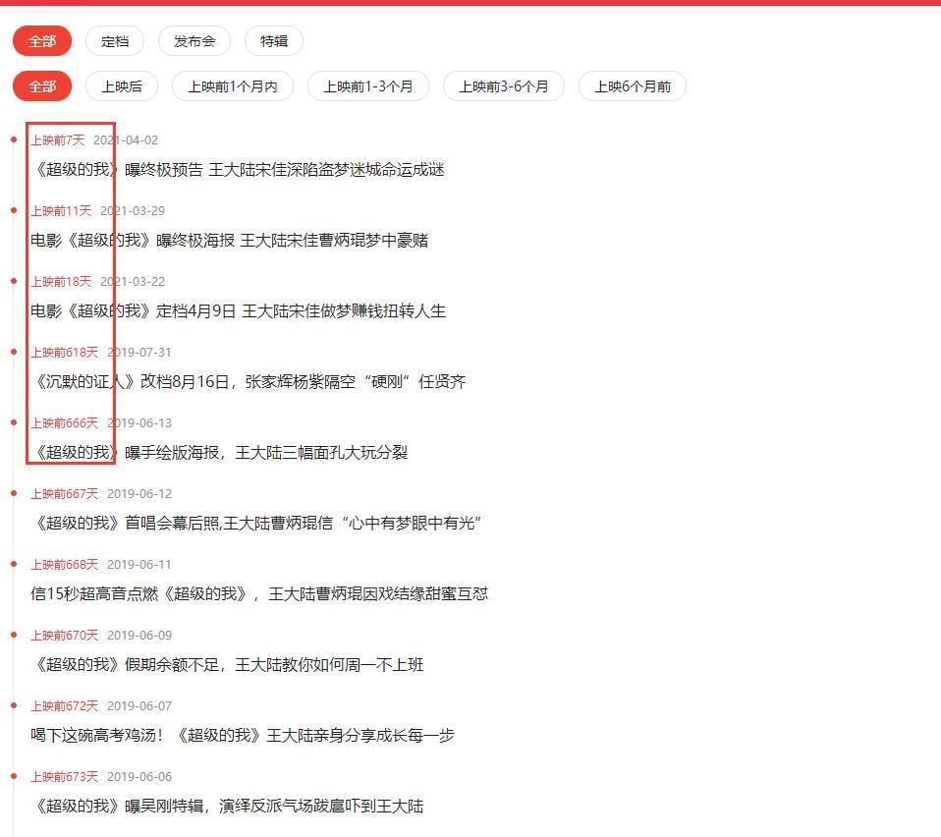Open the 《超级的我》曝终极预告 article
This screenshot has width=941, height=837.
coord(236,169)
